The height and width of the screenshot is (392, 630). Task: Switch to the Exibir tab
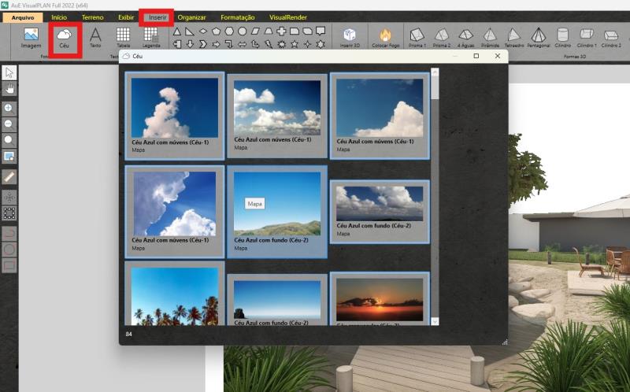click(126, 17)
